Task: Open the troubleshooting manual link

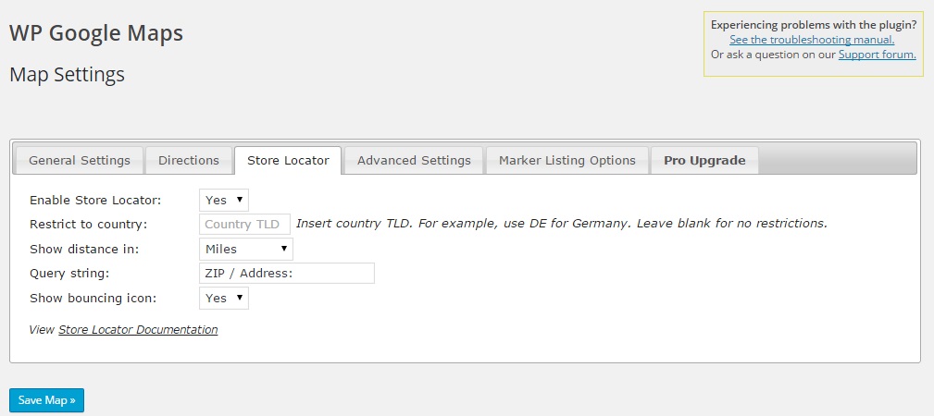Action: pos(812,40)
